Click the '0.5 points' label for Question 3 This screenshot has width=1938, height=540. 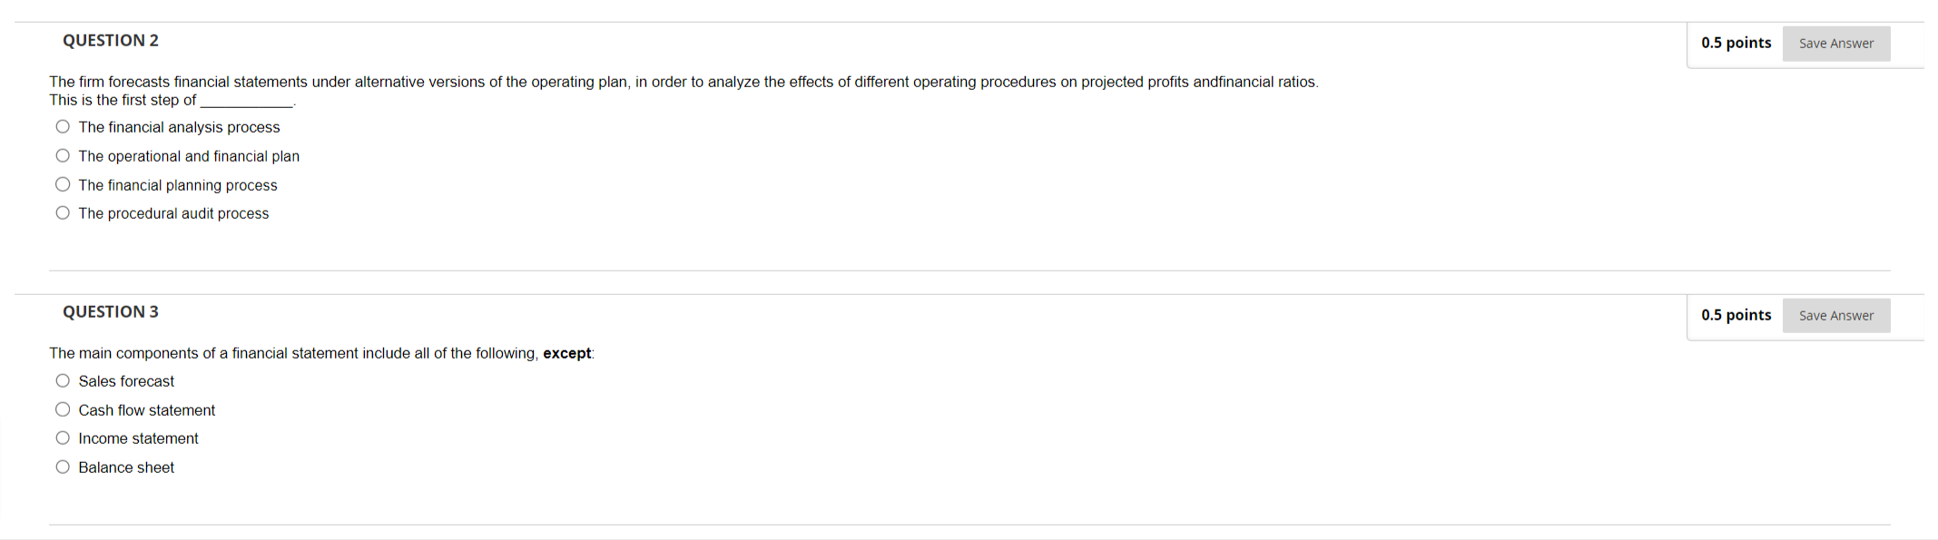click(x=1736, y=315)
